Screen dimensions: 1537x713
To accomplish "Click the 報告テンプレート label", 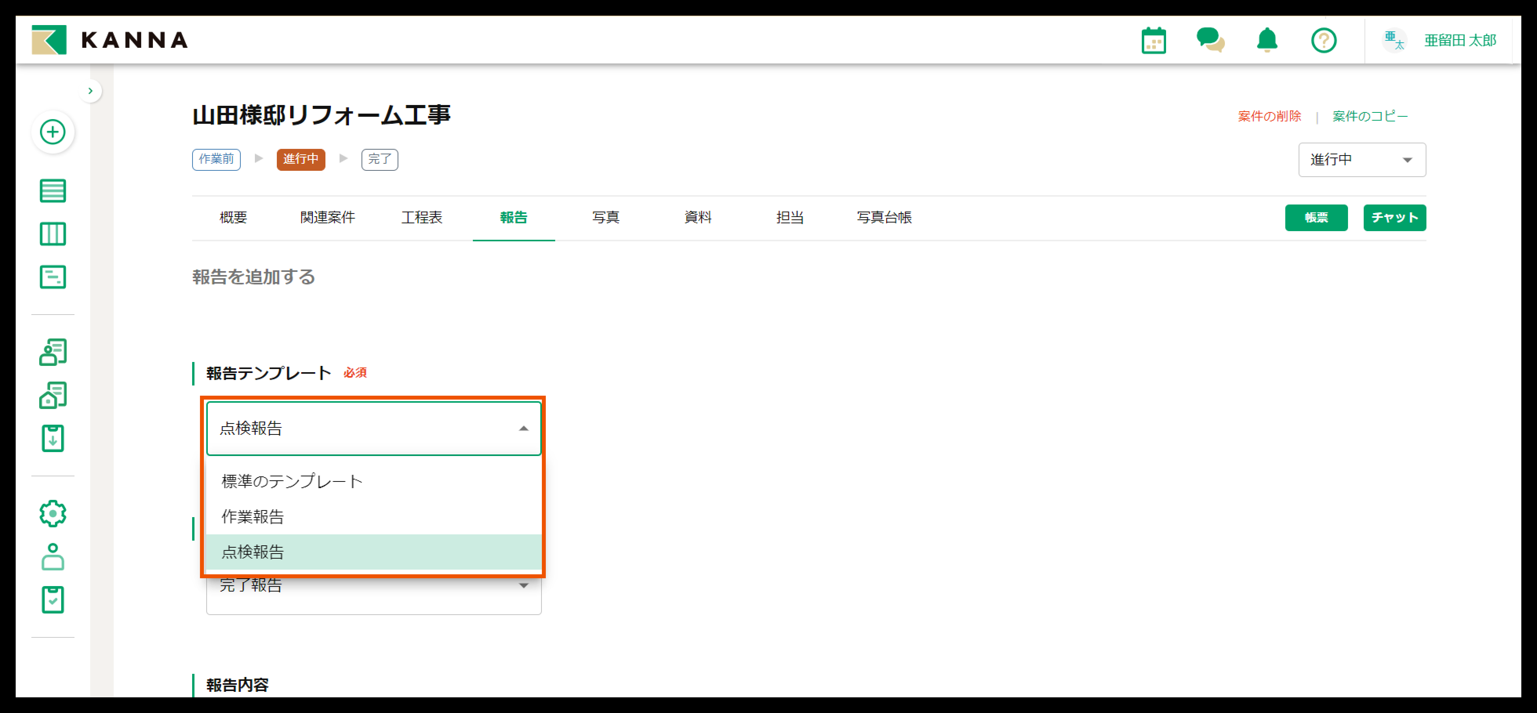I will tap(269, 373).
